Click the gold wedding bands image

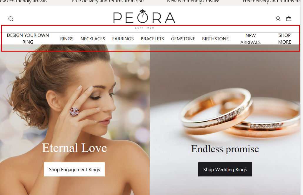[x=225, y=120]
